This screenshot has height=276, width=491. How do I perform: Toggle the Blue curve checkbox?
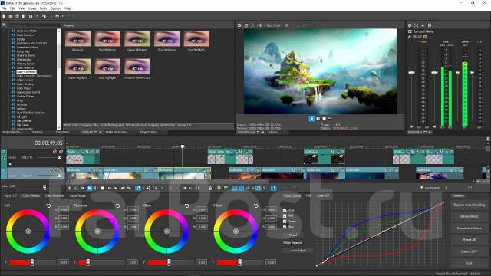(x=285, y=227)
